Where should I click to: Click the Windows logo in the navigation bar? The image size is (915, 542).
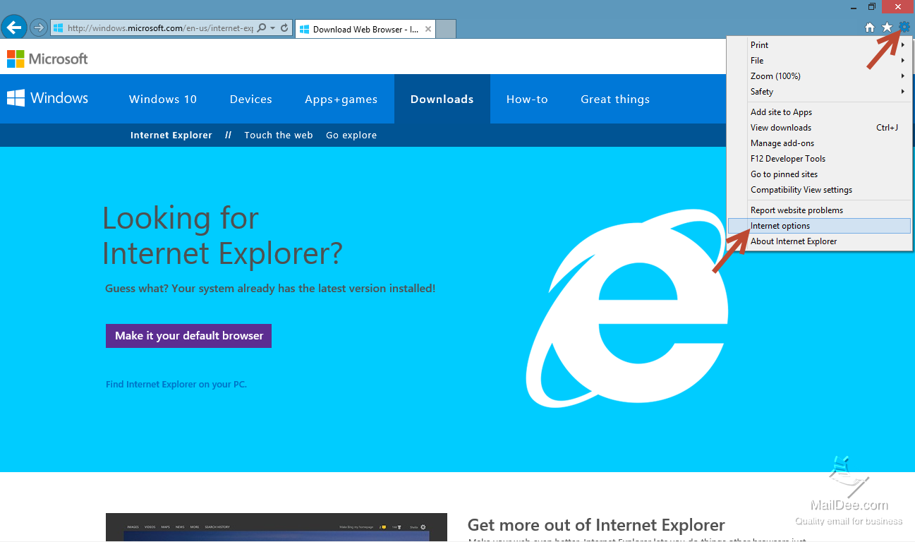point(47,99)
